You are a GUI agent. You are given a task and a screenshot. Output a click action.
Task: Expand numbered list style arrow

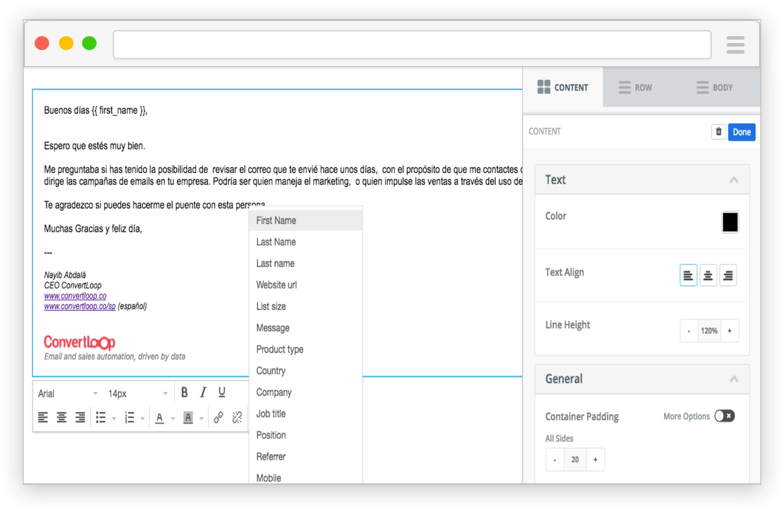coord(142,418)
